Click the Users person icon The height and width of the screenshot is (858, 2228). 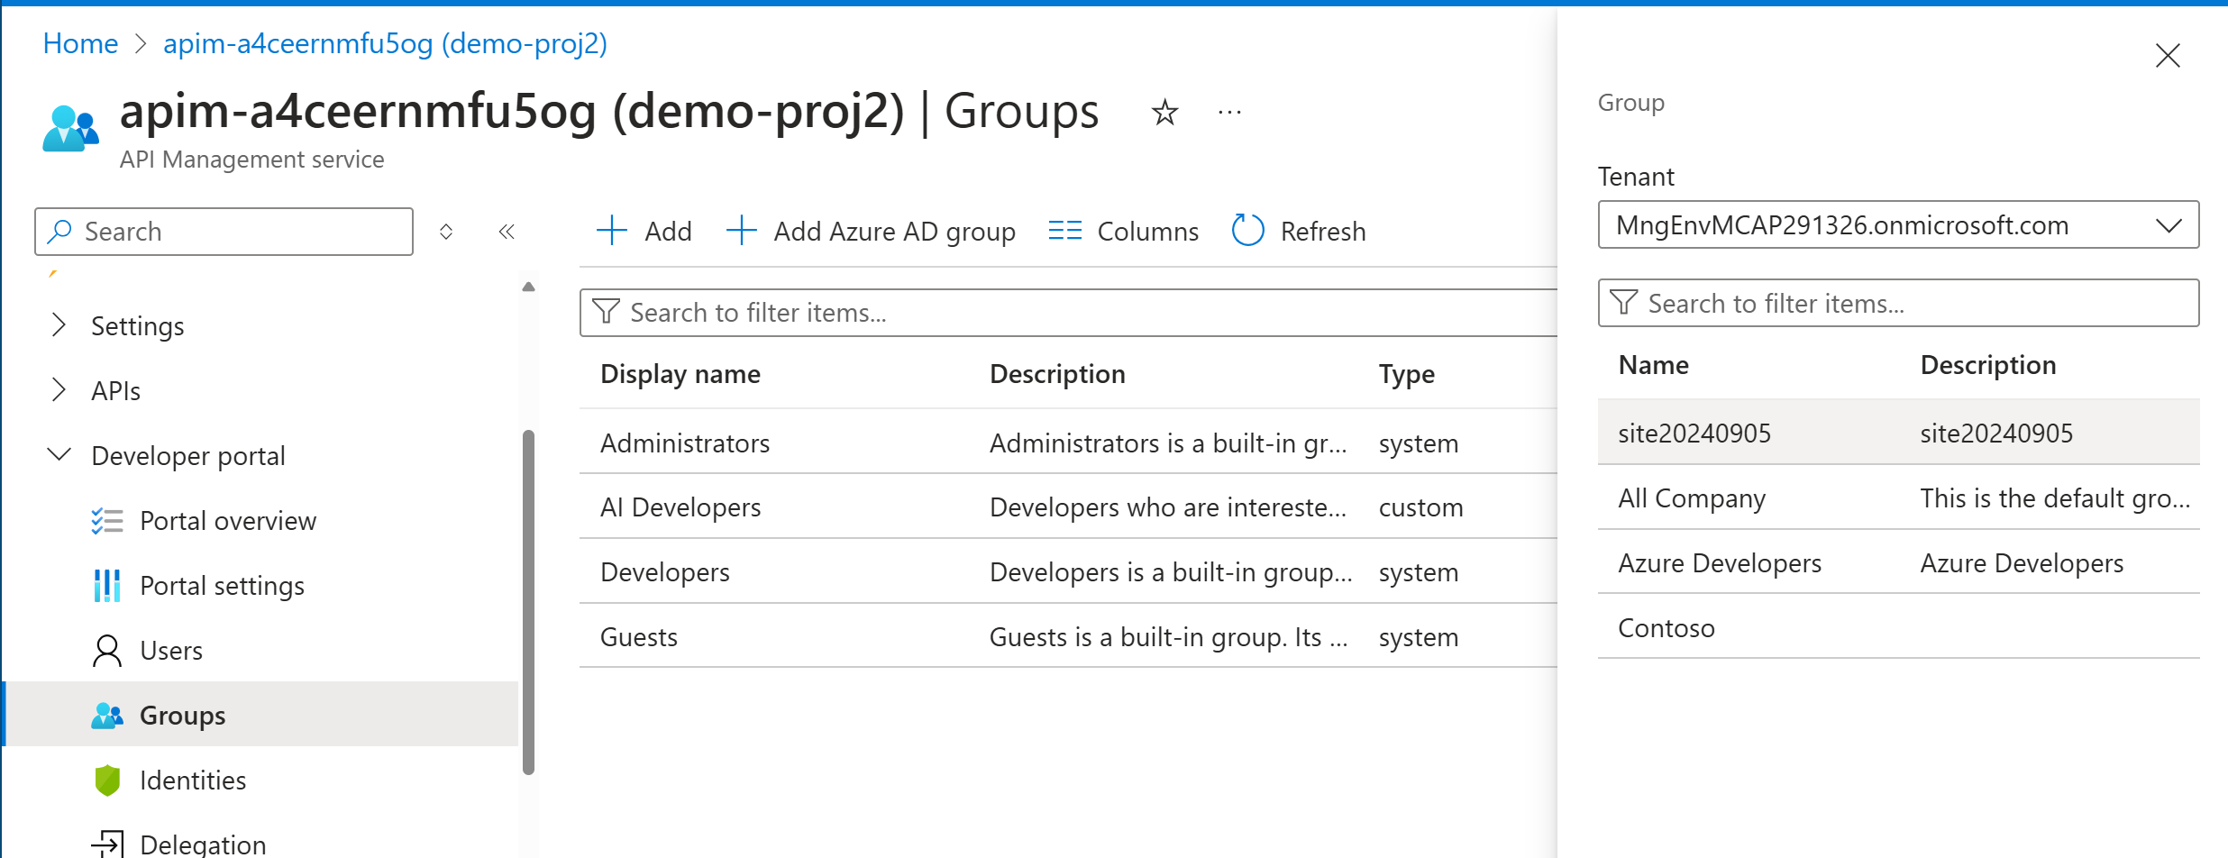point(107,651)
